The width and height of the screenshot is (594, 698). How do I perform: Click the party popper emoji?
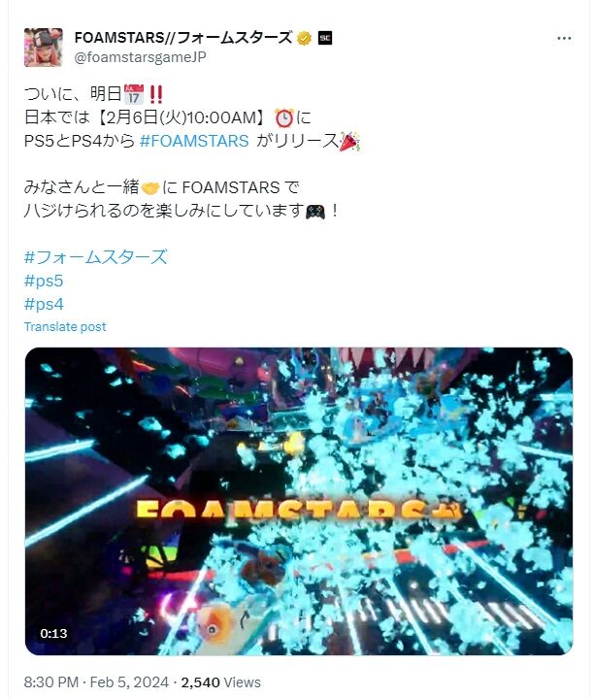coord(349,141)
